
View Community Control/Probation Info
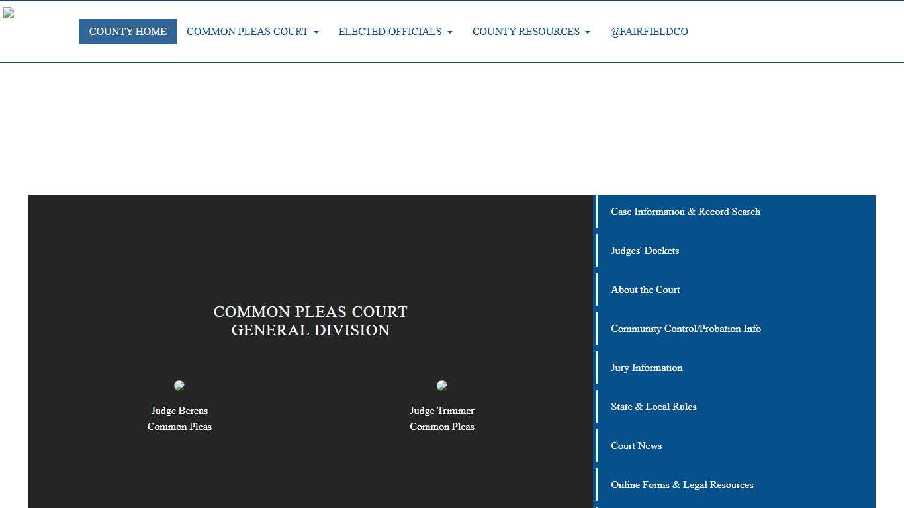point(686,329)
